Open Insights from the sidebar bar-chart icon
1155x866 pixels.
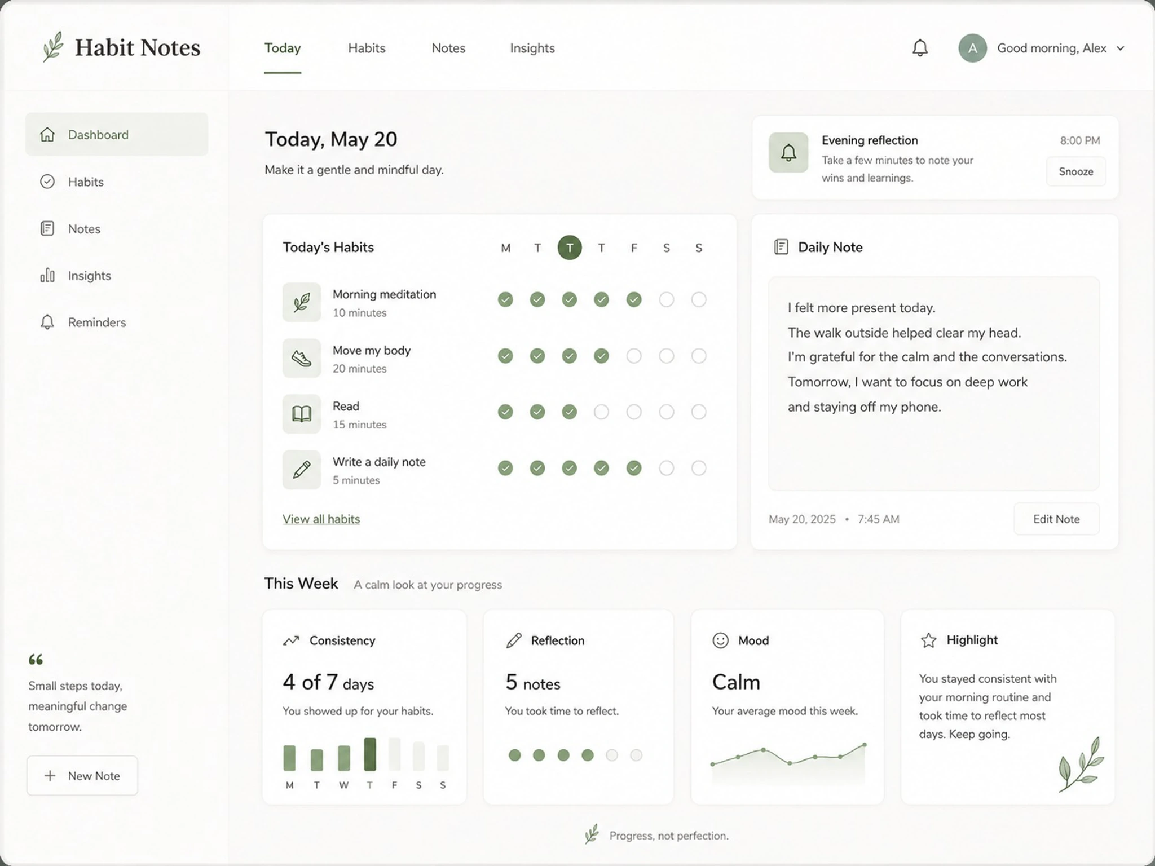[x=47, y=275]
